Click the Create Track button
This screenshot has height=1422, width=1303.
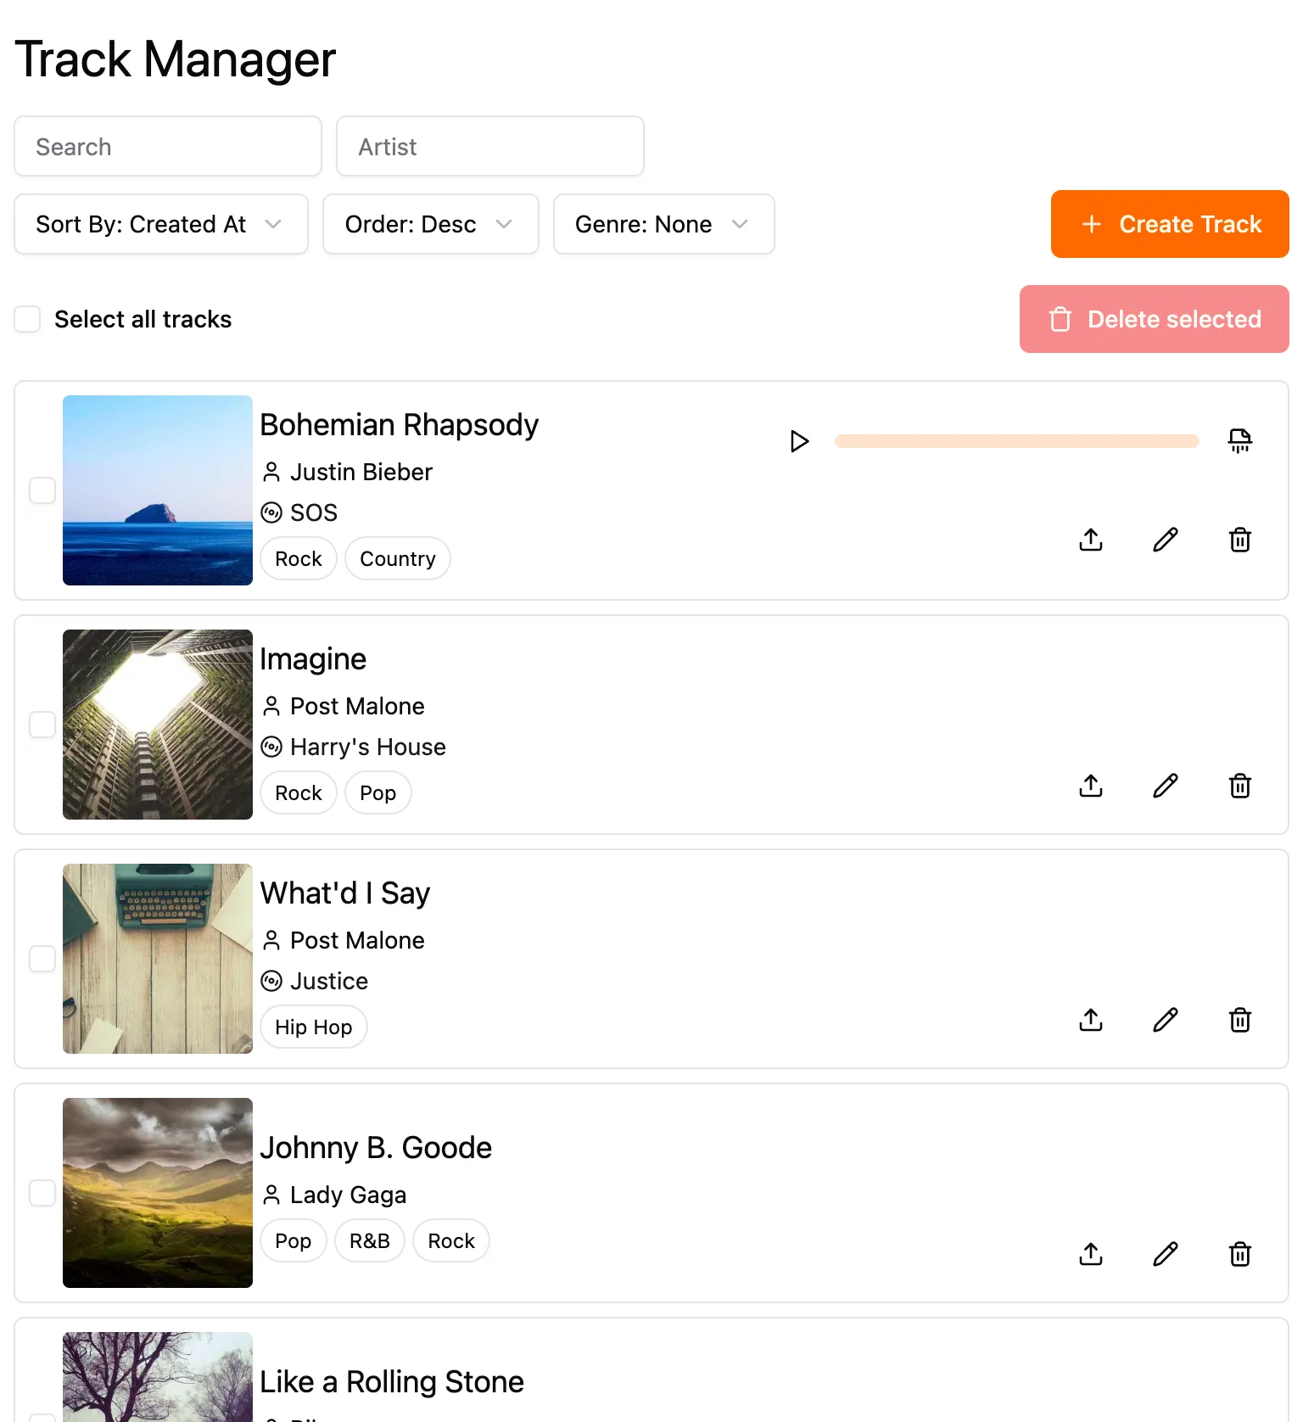click(1169, 224)
